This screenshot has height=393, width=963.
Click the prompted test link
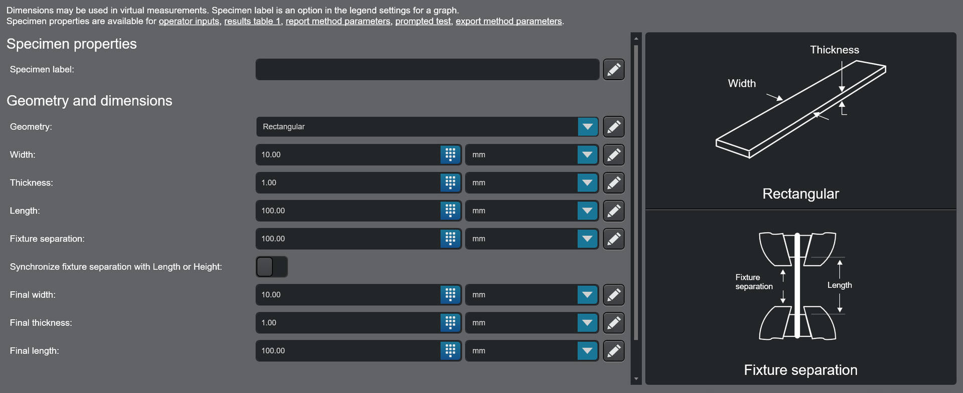tap(423, 21)
